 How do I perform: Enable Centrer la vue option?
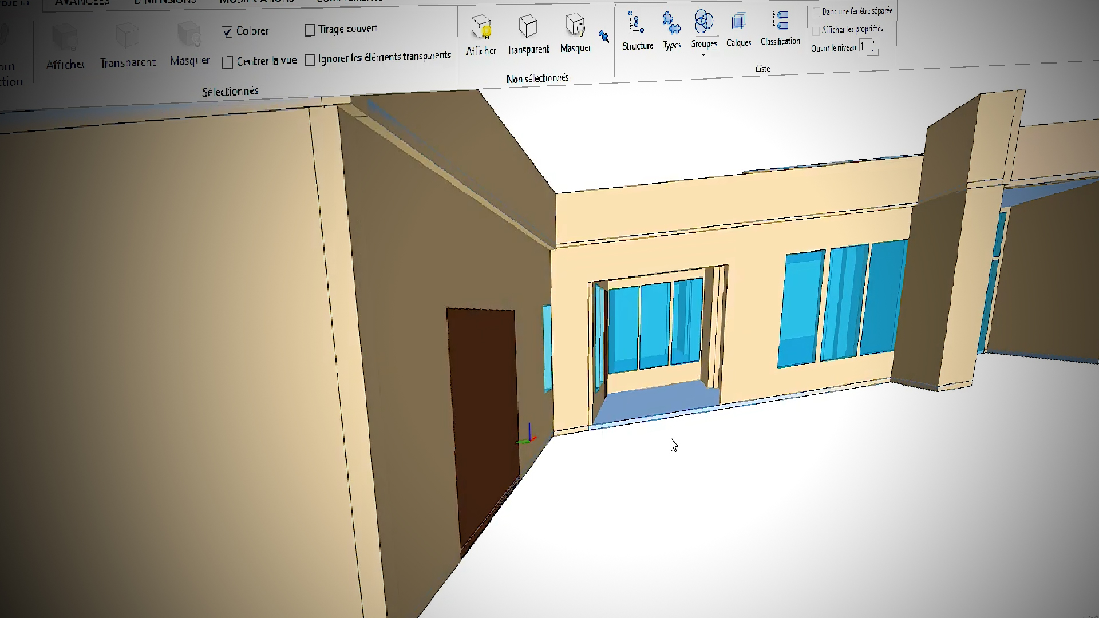coord(227,62)
